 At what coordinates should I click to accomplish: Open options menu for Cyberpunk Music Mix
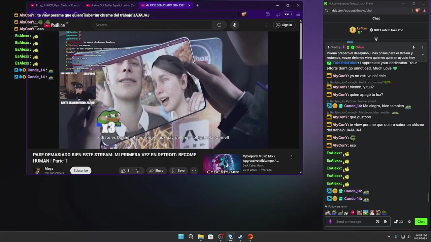click(292, 157)
